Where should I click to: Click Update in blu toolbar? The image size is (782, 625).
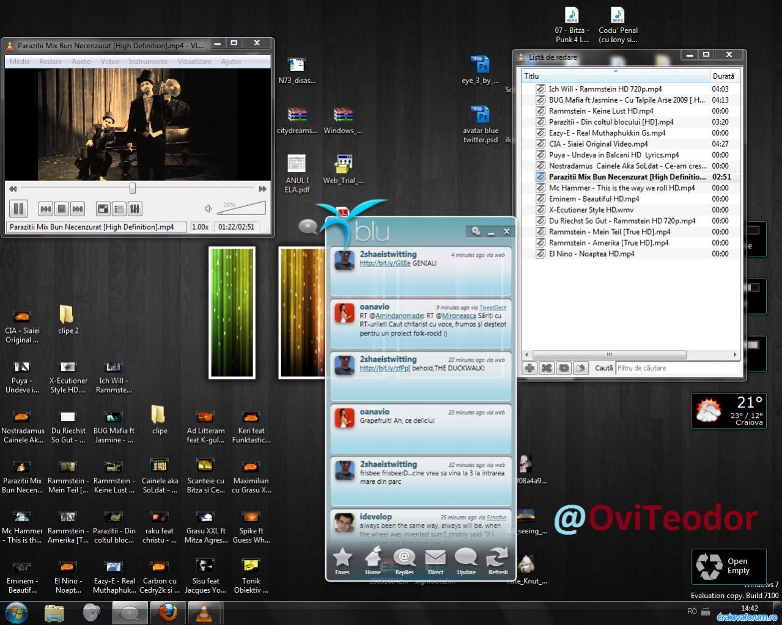(466, 561)
